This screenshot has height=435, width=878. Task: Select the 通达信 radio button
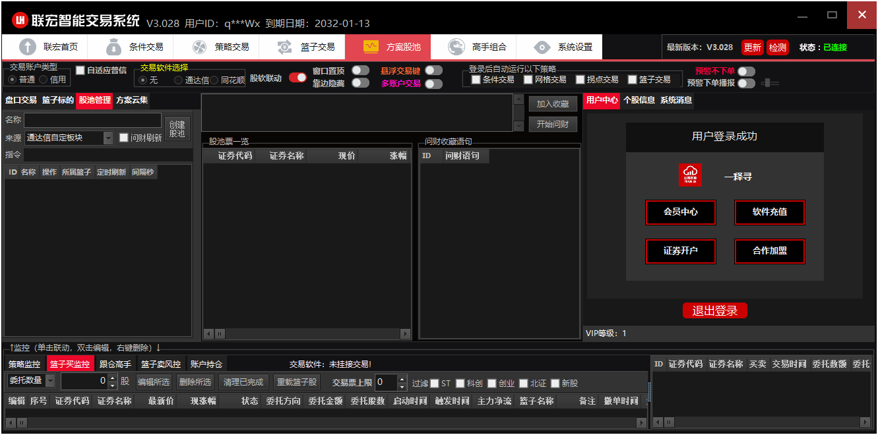pos(179,80)
